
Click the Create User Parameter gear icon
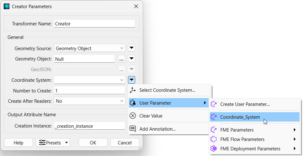[214, 104]
